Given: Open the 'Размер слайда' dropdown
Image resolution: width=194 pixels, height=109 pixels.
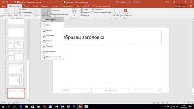Looking at the screenshot, I should [x=116, y=12].
